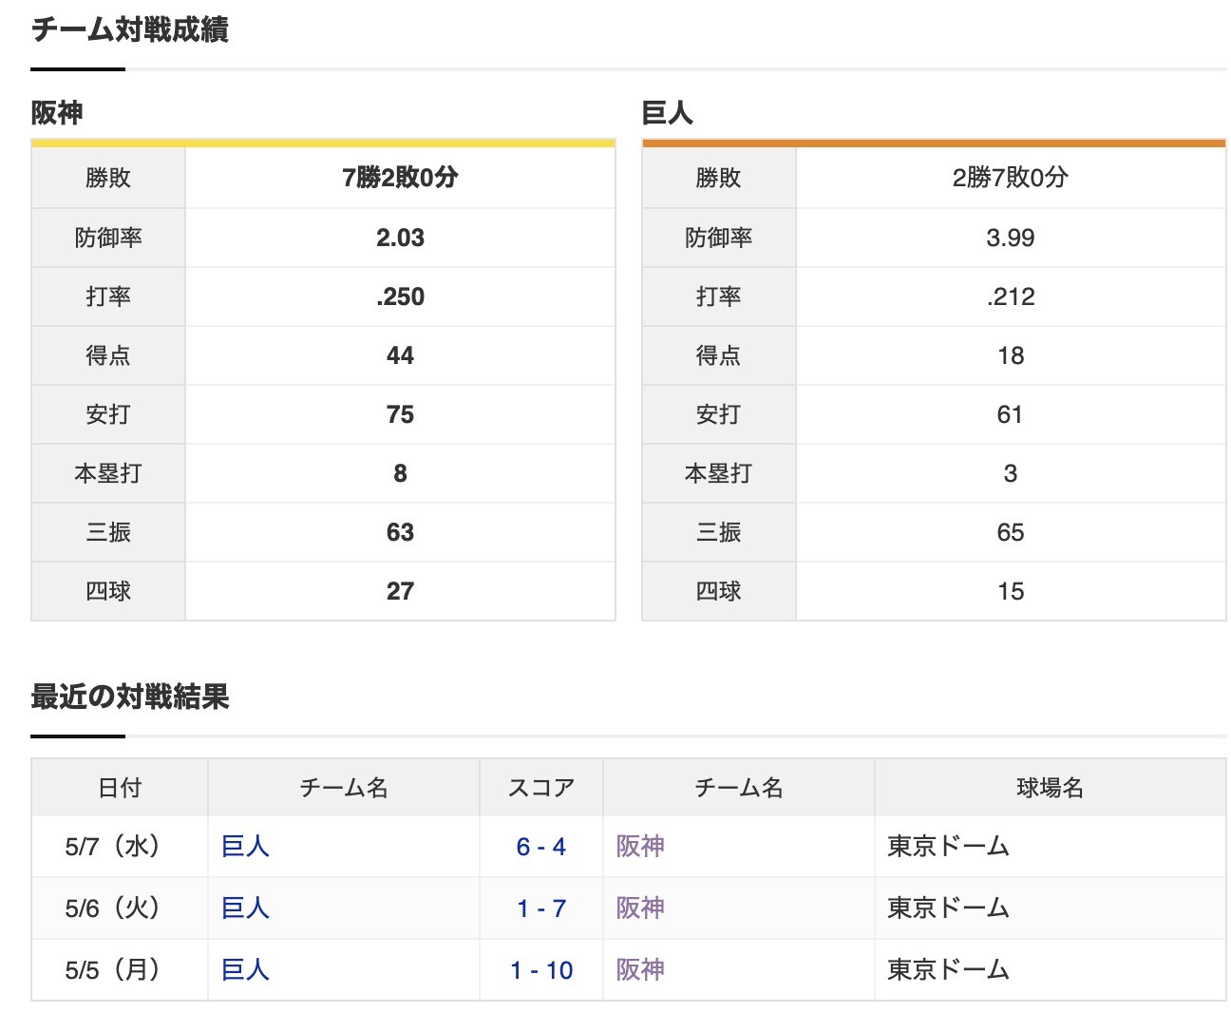Select the スコア column header
Image resolution: width=1231 pixels, height=1013 pixels.
tap(540, 787)
